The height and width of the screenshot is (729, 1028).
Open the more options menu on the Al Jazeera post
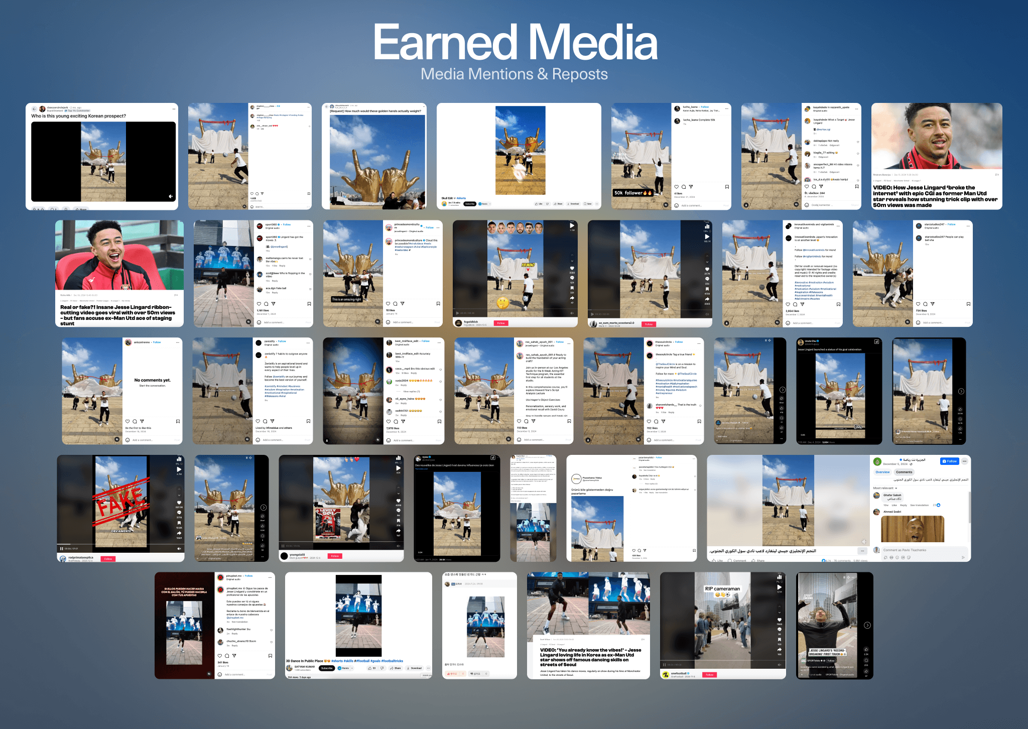tap(964, 461)
